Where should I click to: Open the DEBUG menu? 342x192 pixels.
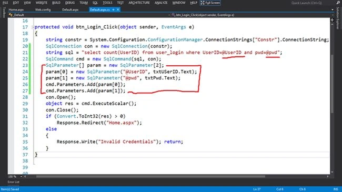pyautogui.click(x=70, y=3)
